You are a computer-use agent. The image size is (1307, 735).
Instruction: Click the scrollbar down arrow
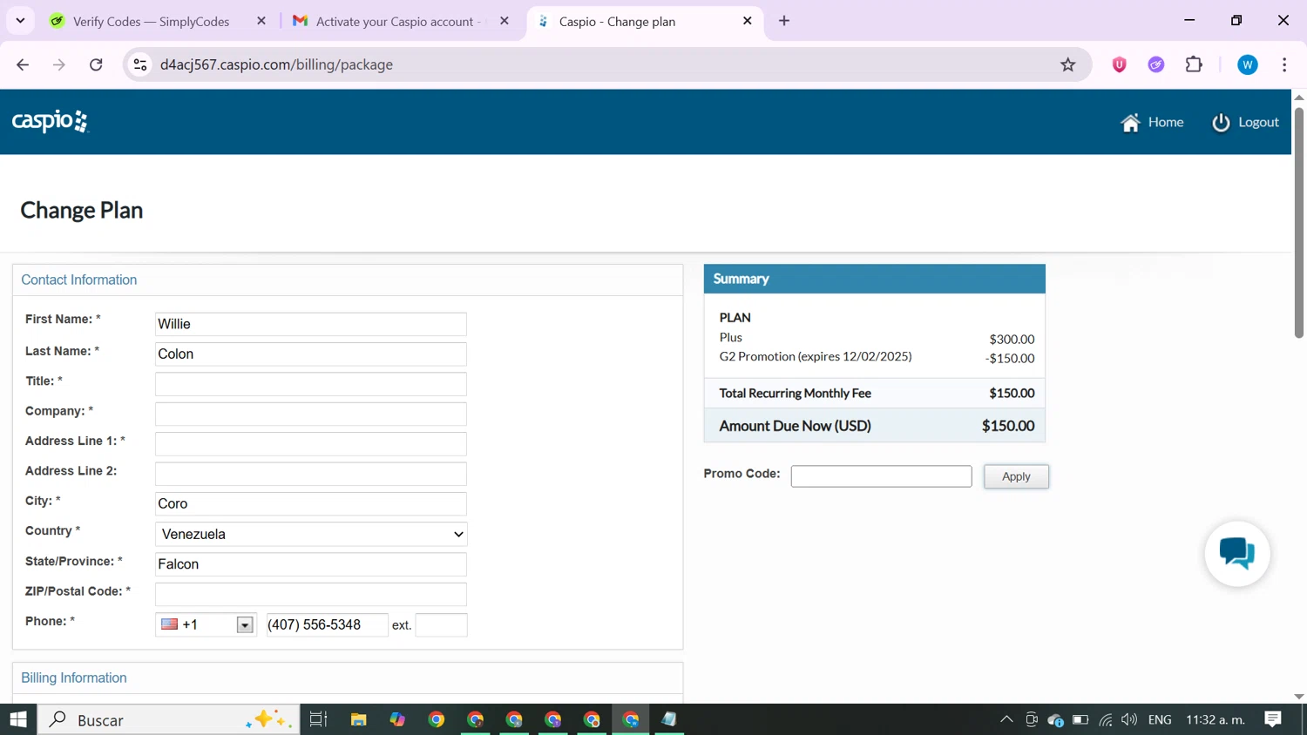[x=1299, y=697]
